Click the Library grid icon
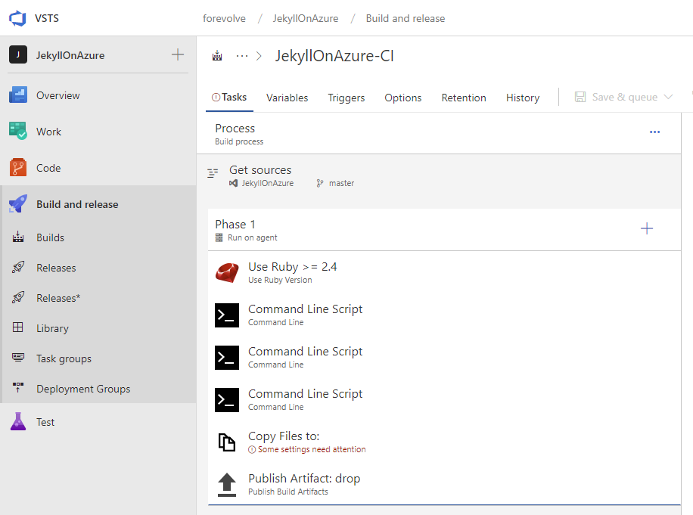This screenshot has height=515, width=693. 18,327
